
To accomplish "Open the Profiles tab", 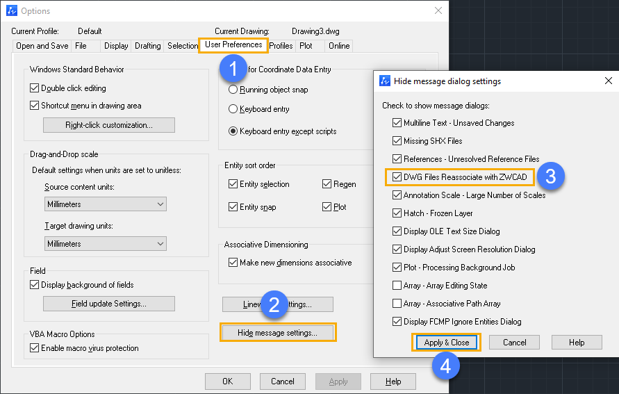I will point(281,46).
